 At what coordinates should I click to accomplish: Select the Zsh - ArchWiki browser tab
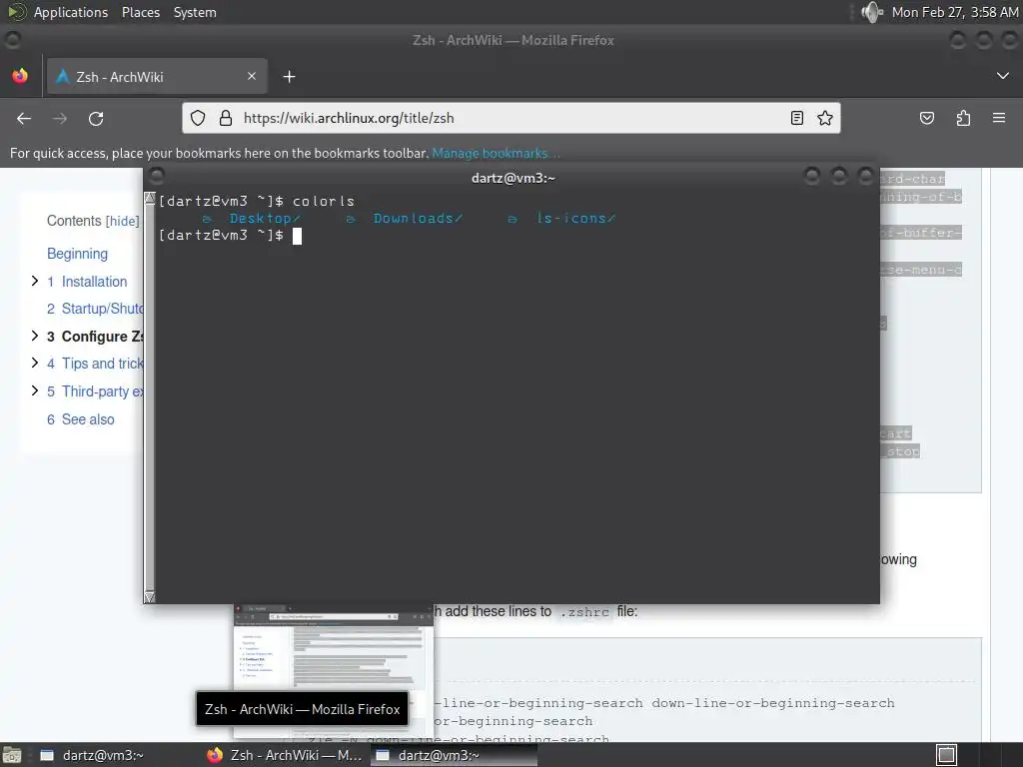click(x=157, y=77)
